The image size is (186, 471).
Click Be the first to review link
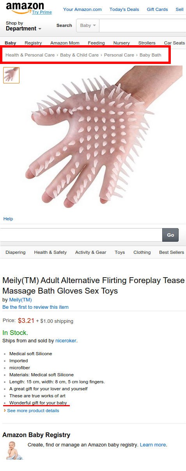tap(35, 307)
